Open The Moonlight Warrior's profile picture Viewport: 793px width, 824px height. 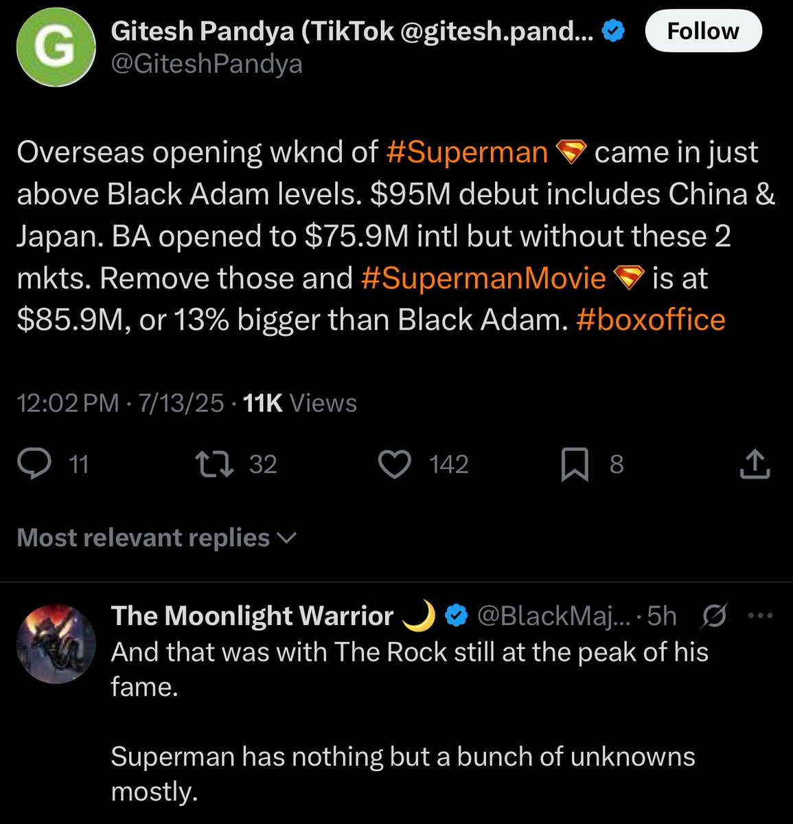pyautogui.click(x=55, y=644)
